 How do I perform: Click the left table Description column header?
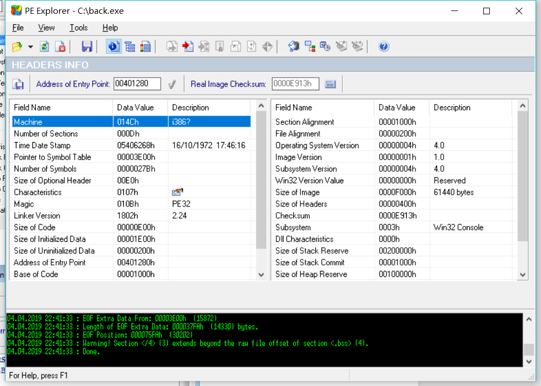[x=210, y=107]
